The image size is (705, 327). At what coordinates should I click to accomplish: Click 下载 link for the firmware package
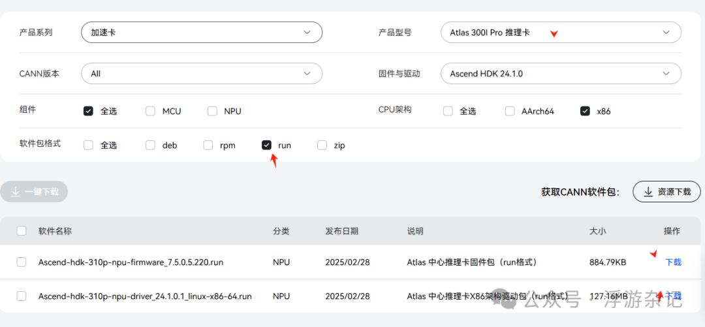[673, 262]
